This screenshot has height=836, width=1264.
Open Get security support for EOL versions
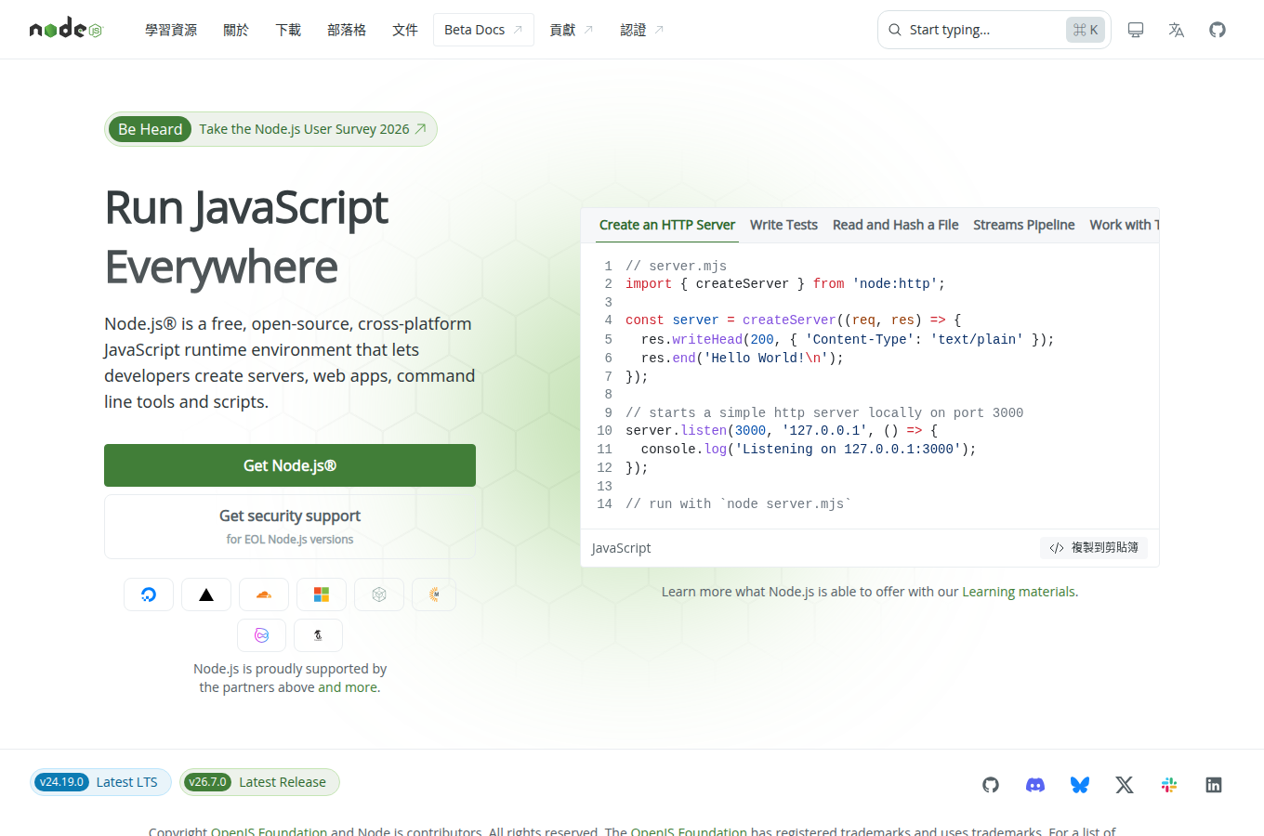(x=290, y=527)
